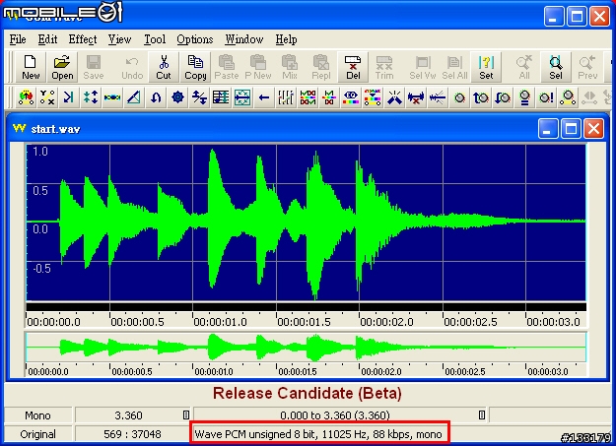The width and height of the screenshot is (616, 446).
Task: Click the 'Wave PCM unsigned 8 bit' status text
Action: tap(318, 434)
